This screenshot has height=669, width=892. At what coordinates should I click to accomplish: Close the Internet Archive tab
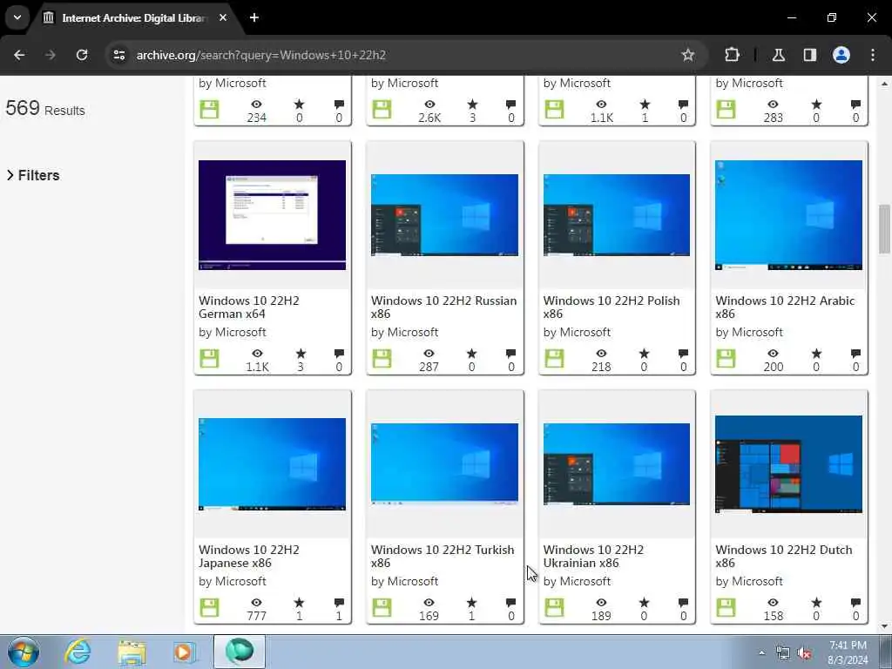(x=223, y=17)
